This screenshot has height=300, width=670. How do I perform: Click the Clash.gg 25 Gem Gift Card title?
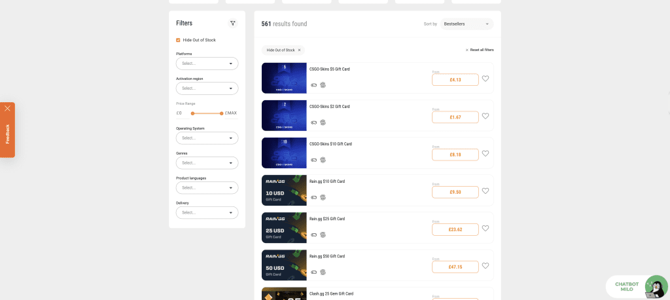[x=332, y=293]
